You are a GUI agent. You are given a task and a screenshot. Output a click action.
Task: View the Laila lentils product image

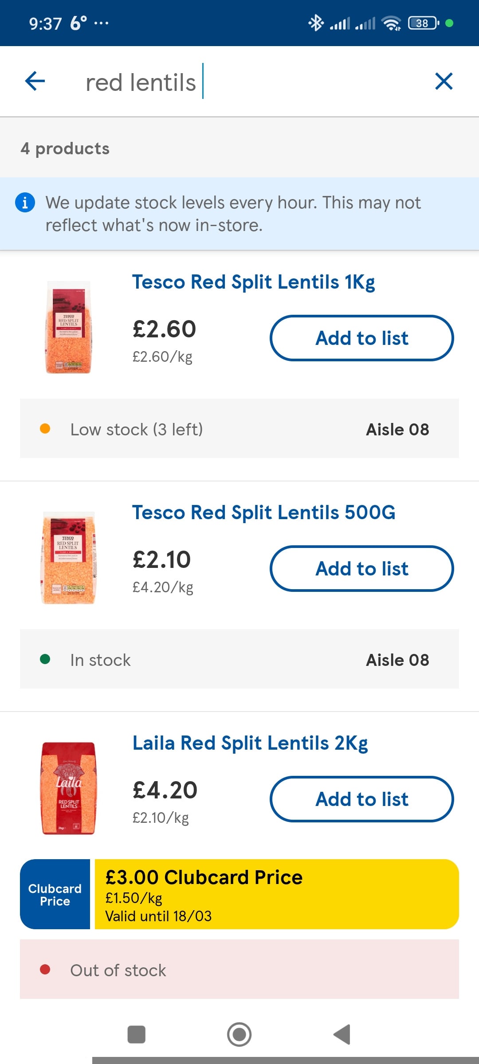click(x=68, y=788)
